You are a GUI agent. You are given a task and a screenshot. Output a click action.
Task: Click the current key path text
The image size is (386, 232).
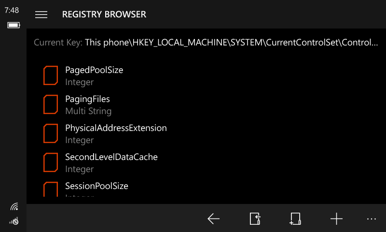pos(232,43)
